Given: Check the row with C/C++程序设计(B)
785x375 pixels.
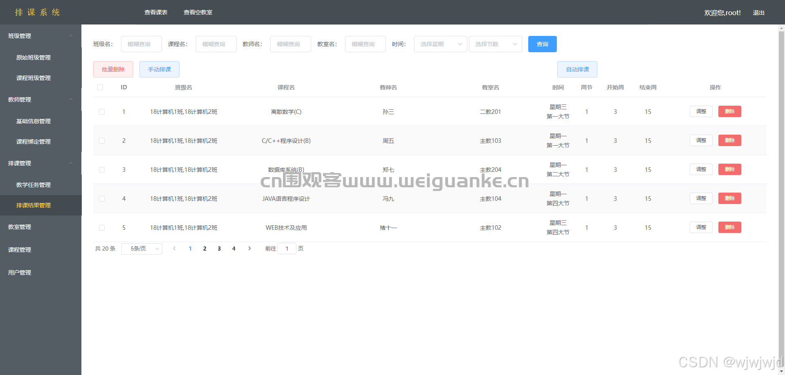Looking at the screenshot, I should coord(102,141).
